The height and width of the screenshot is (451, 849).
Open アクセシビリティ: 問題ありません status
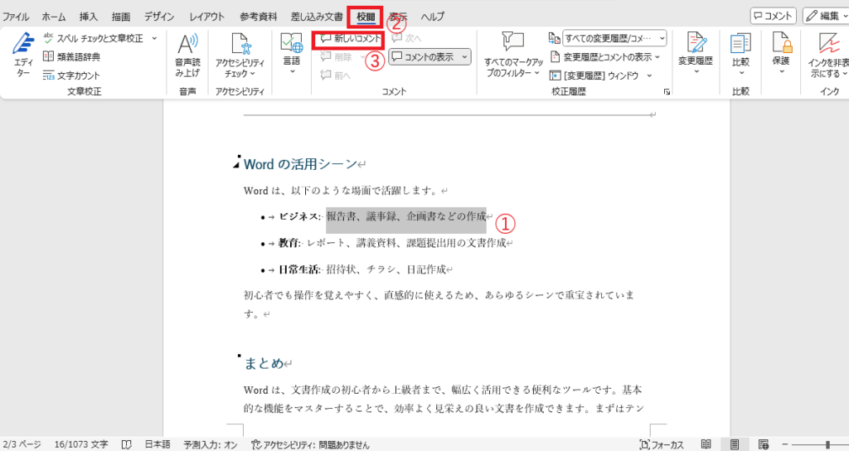tap(310, 444)
